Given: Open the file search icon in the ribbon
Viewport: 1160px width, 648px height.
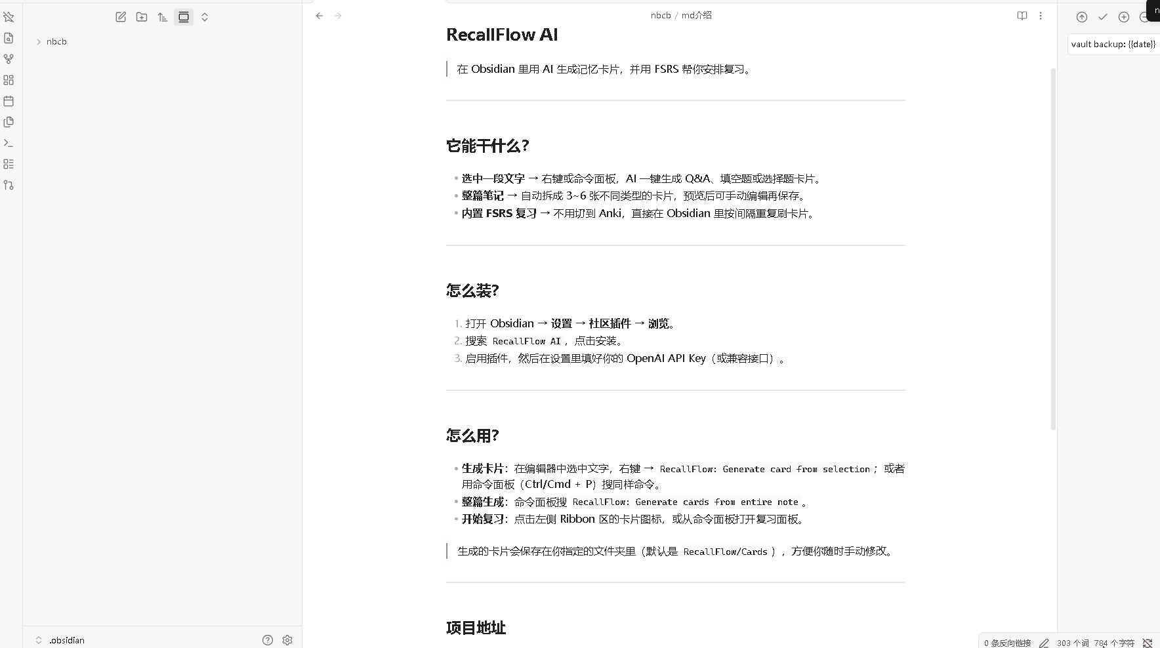Looking at the screenshot, I should click(x=9, y=38).
